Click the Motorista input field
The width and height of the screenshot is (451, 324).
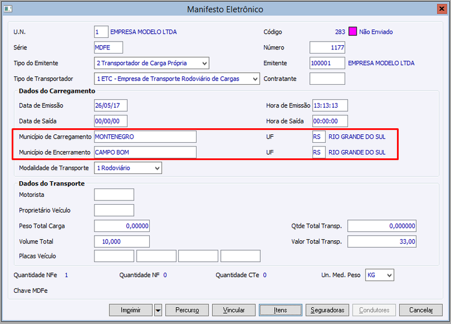click(x=114, y=195)
